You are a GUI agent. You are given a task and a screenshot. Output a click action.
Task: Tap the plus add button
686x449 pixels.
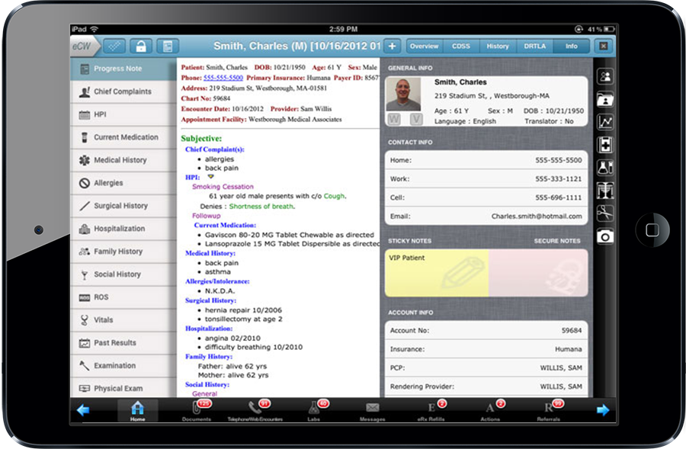(x=392, y=47)
